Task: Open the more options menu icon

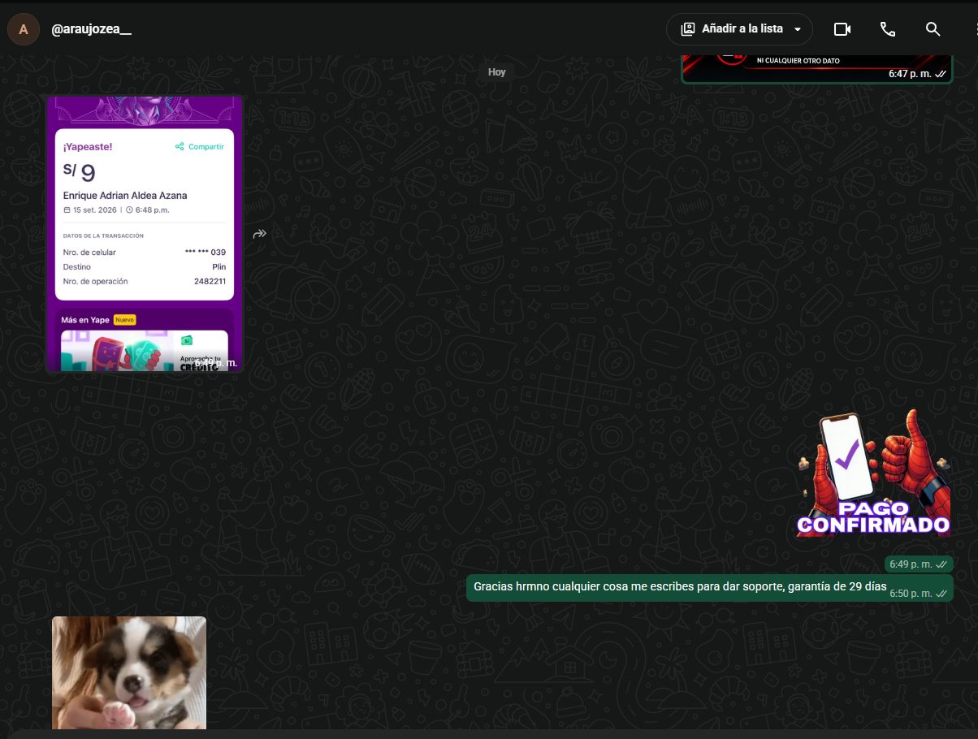Action: click(x=974, y=29)
